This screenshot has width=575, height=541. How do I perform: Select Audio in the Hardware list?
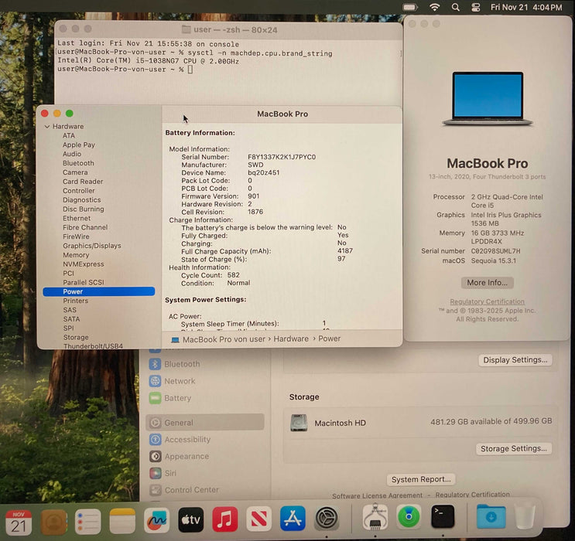tap(72, 154)
